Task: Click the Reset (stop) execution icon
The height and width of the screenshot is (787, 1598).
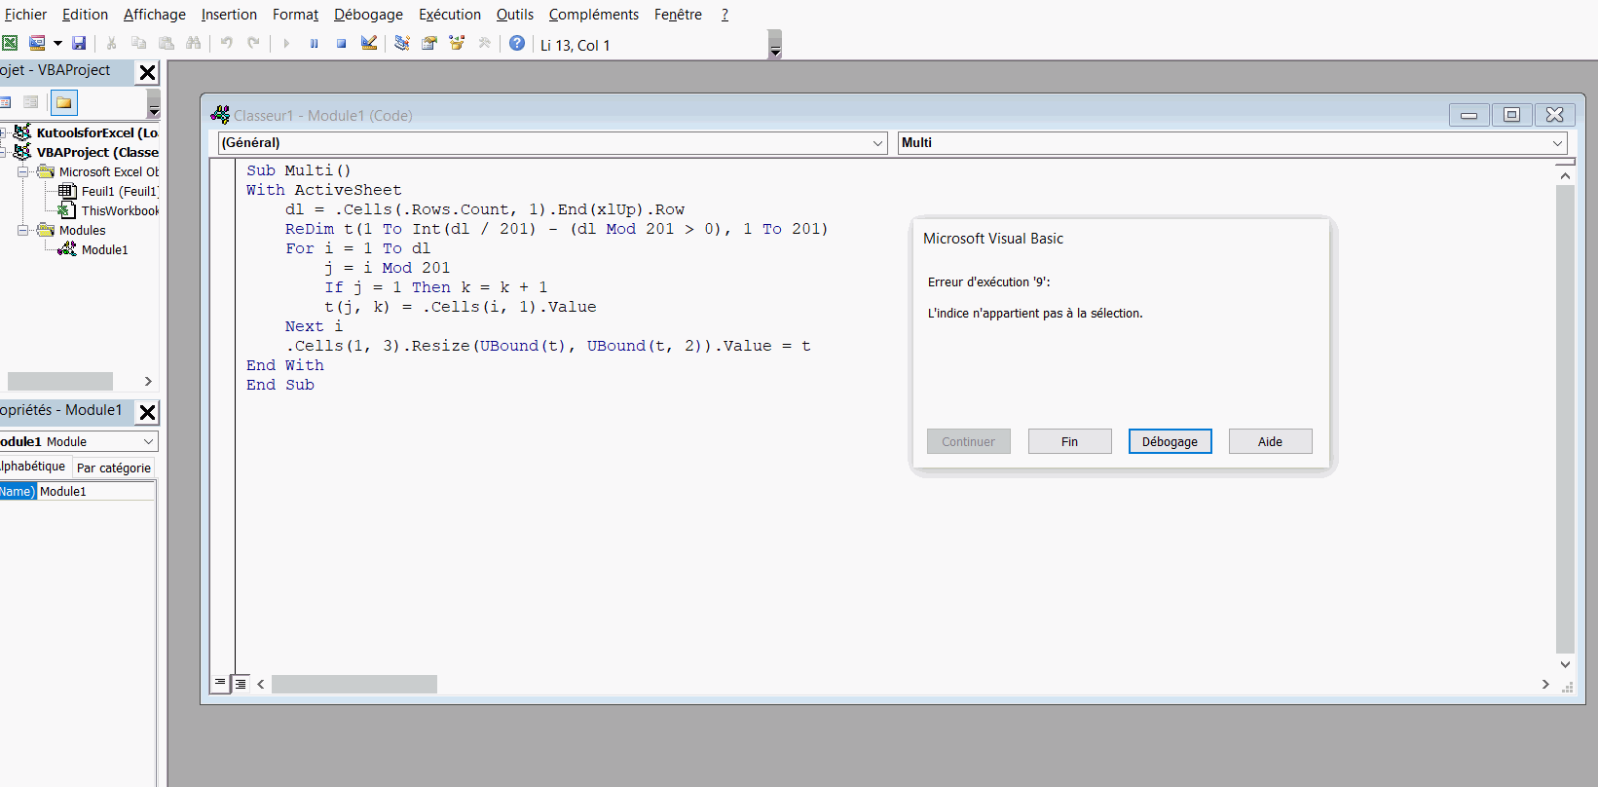Action: tap(341, 43)
